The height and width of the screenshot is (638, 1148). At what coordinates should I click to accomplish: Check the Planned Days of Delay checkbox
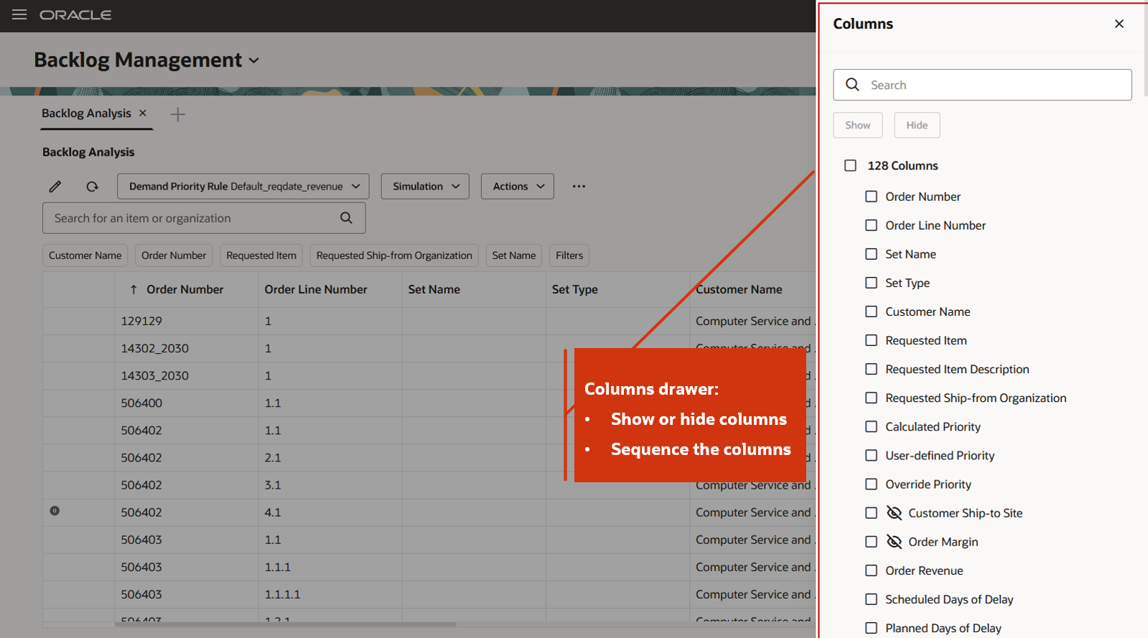click(x=872, y=628)
